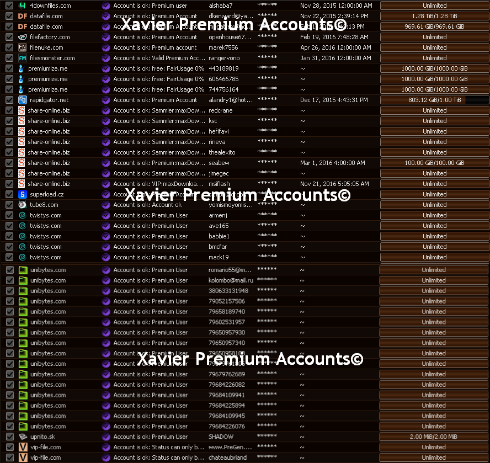Select the username alshaba7
Image resolution: width=490 pixels, height=463 pixels.
coord(220,6)
